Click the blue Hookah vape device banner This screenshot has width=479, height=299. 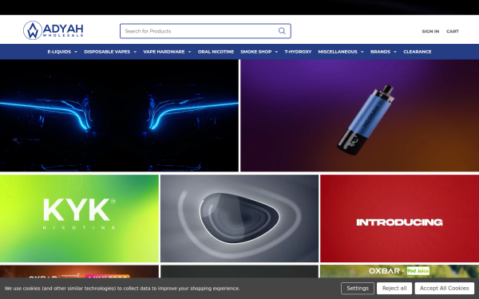[359, 116]
